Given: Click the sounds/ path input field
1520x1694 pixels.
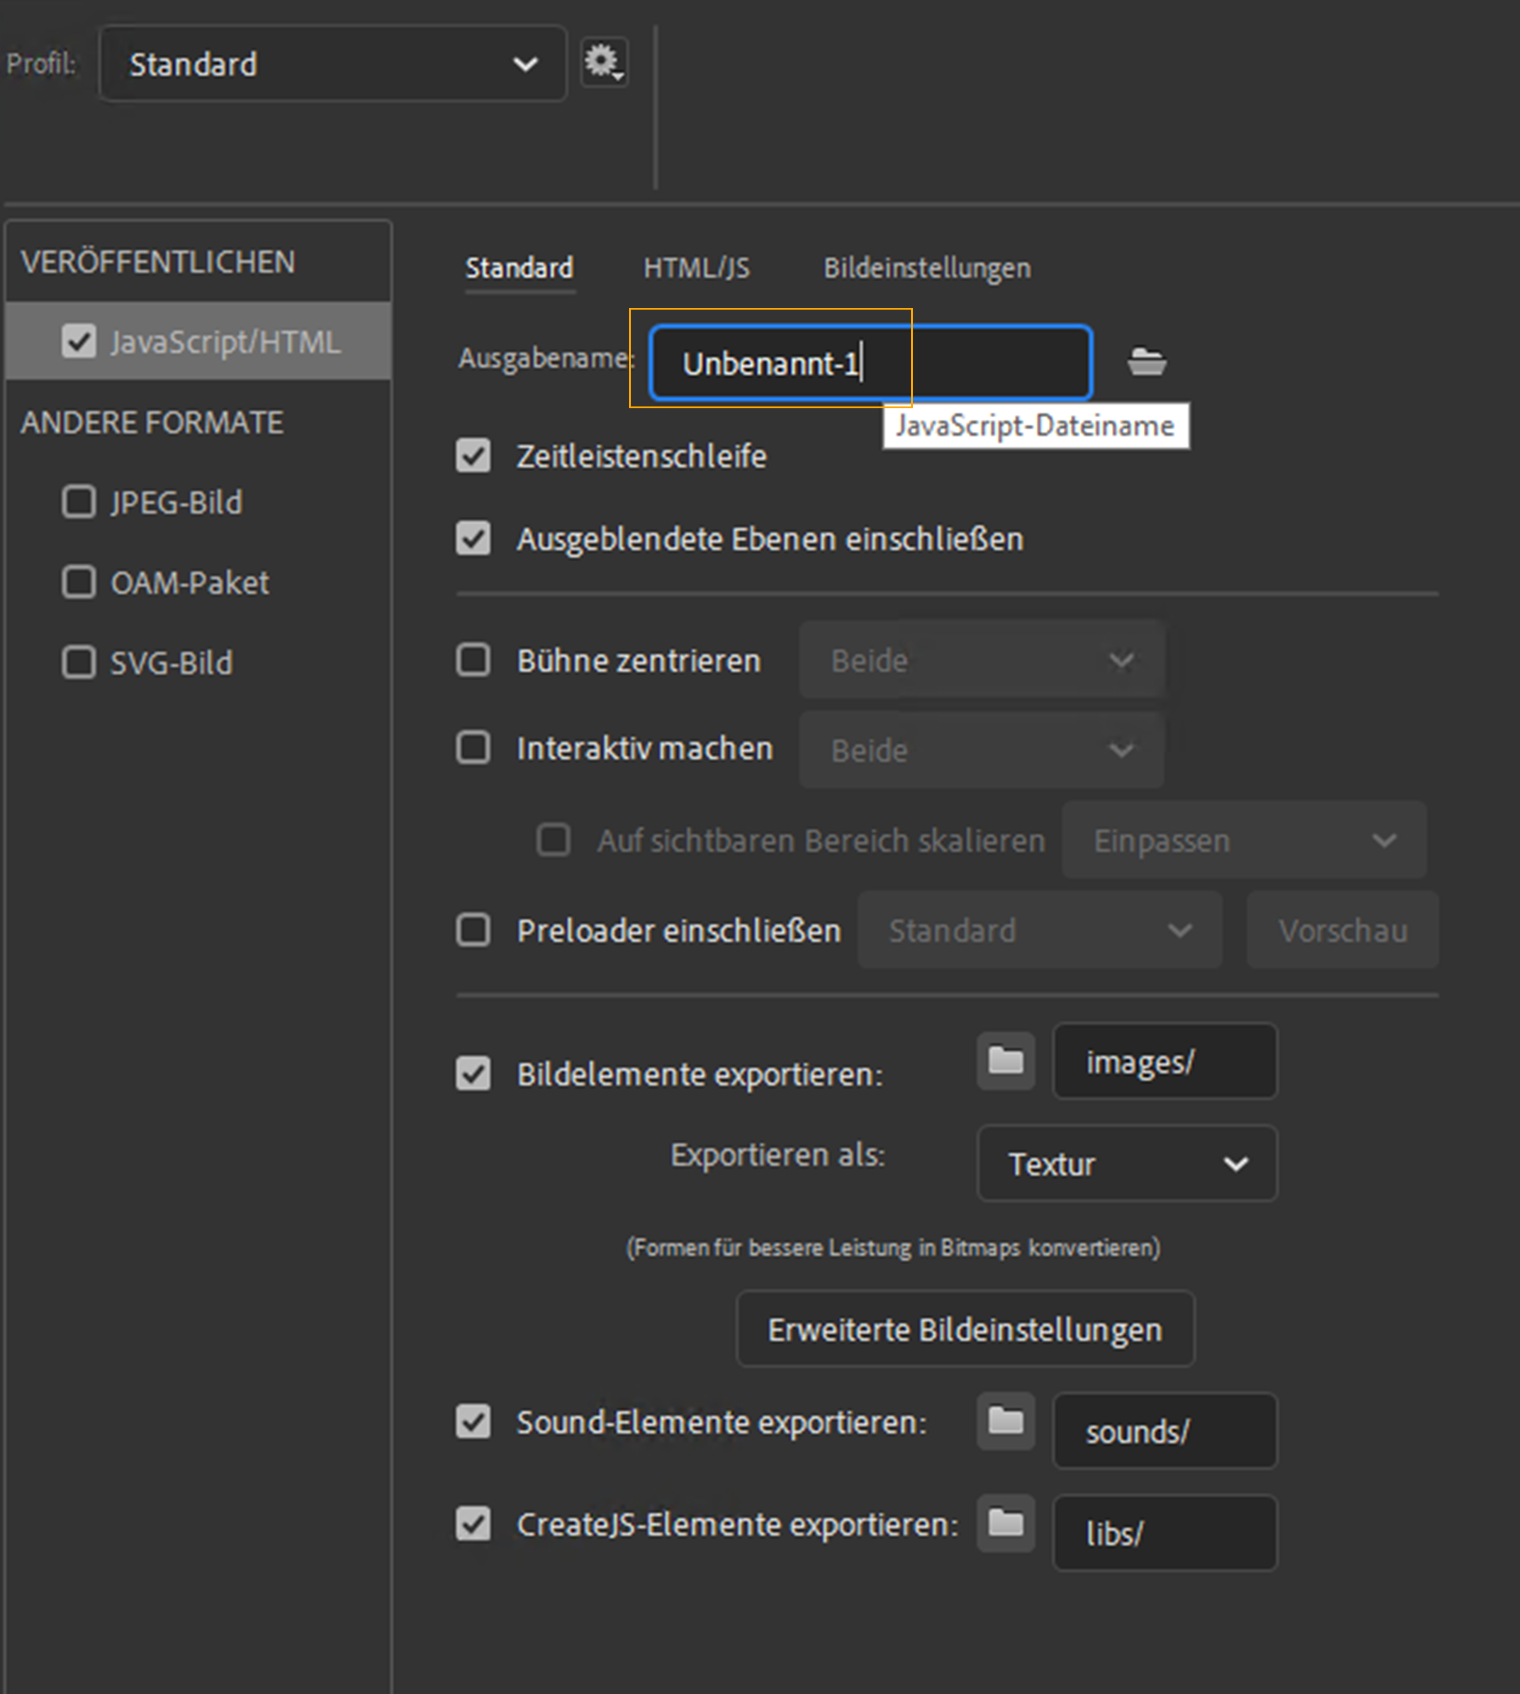Looking at the screenshot, I should pos(1164,1431).
